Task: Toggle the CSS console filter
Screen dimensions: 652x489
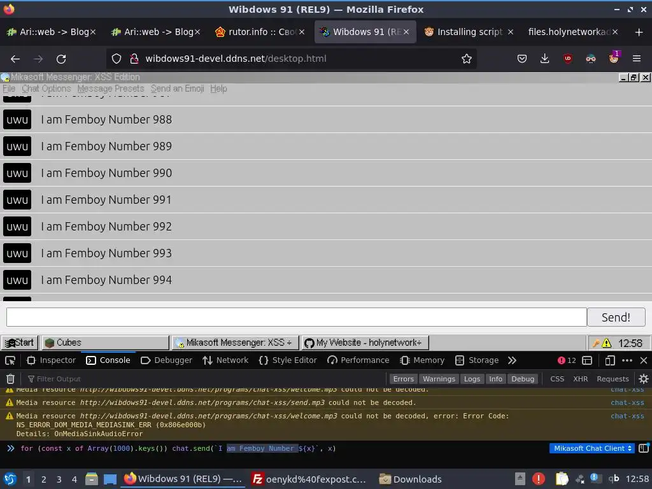Action: pyautogui.click(x=557, y=379)
